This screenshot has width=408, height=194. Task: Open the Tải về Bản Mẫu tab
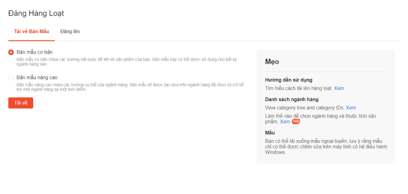31,31
